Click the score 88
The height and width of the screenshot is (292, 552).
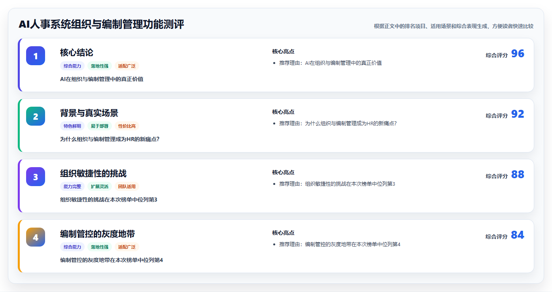coord(518,175)
